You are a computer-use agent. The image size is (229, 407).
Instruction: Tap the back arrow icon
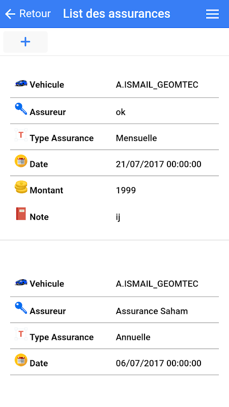[10, 14]
